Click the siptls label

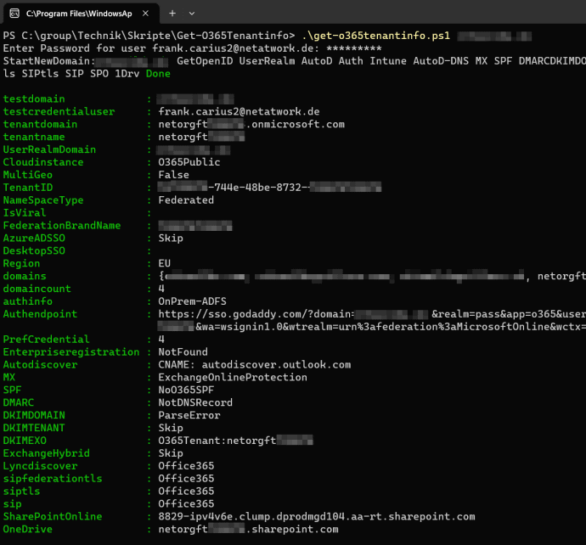click(22, 492)
